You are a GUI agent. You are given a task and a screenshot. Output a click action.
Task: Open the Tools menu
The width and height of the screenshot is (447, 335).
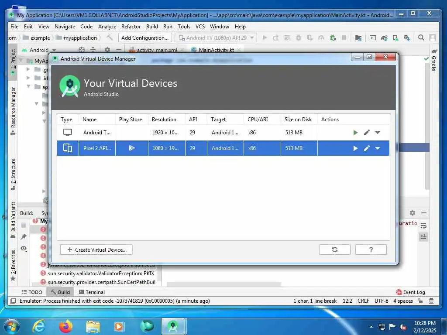coord(184,27)
